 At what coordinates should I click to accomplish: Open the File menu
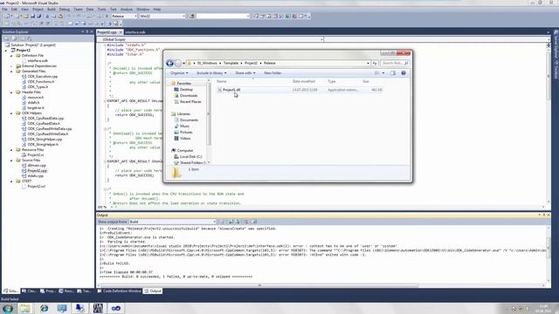click(x=5, y=10)
